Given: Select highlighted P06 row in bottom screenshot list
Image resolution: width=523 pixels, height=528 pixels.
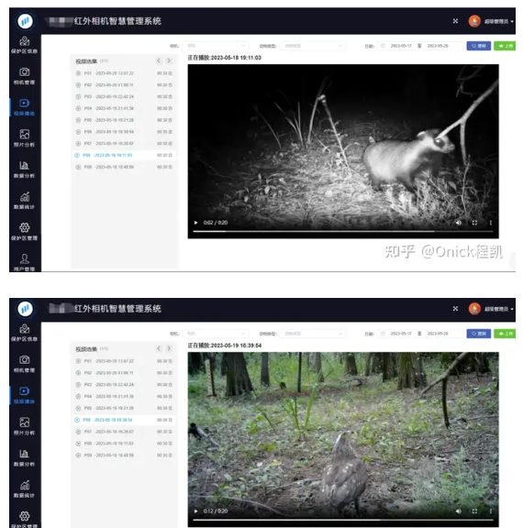Looking at the screenshot, I should click(x=124, y=420).
